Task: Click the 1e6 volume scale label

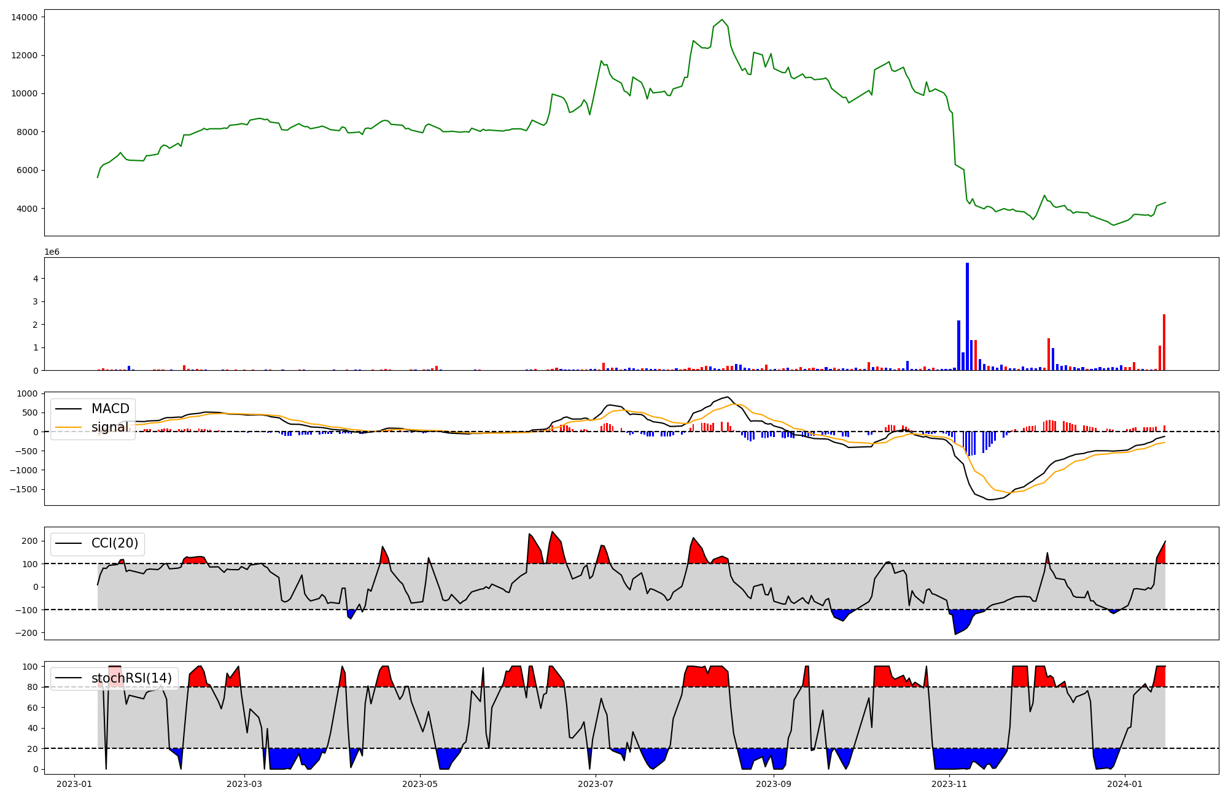Action: (52, 252)
